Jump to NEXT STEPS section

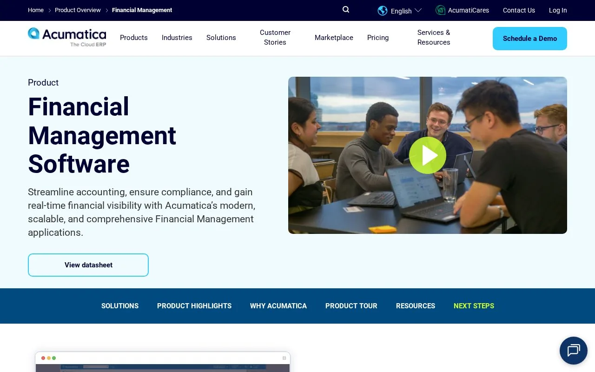(474, 306)
